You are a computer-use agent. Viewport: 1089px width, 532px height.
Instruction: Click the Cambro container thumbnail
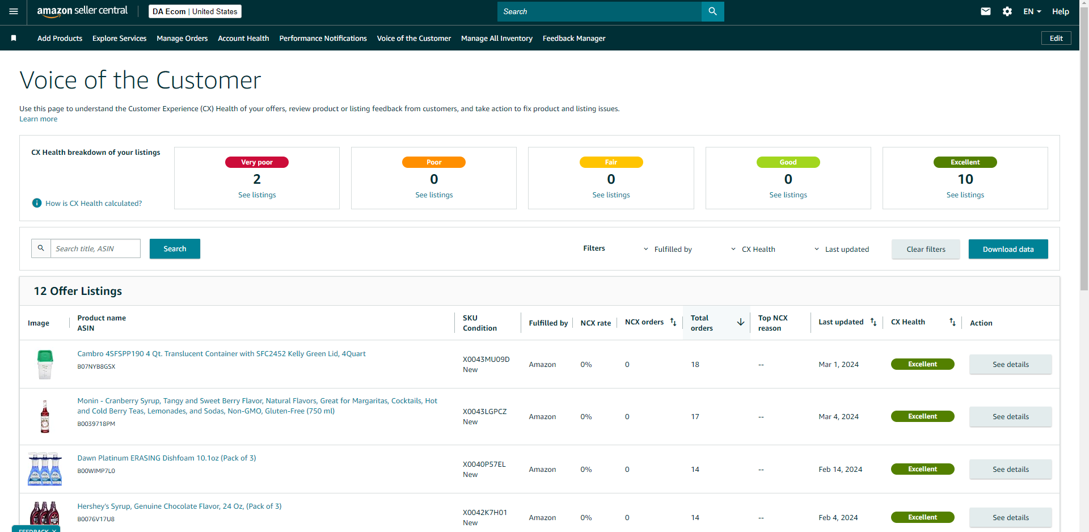(45, 364)
